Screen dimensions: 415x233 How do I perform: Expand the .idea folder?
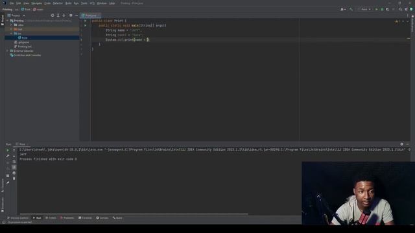(x=12, y=25)
